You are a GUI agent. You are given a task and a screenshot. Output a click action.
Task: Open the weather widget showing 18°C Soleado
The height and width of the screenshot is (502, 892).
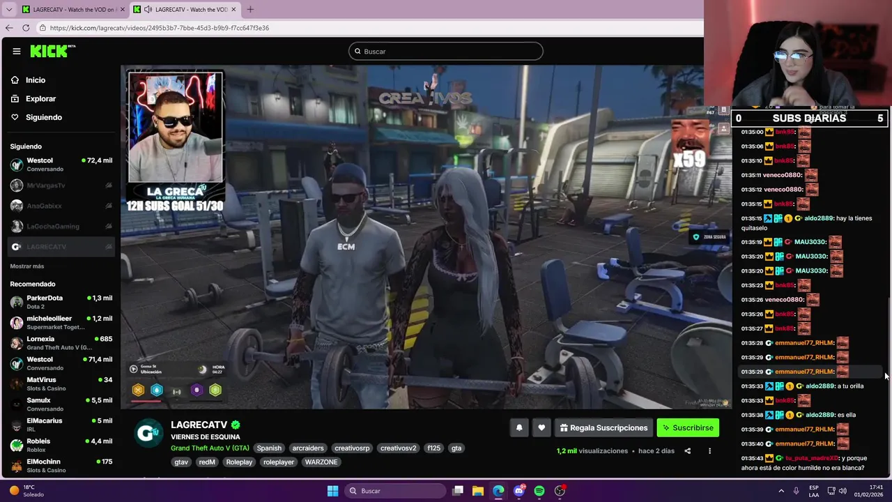(26, 491)
